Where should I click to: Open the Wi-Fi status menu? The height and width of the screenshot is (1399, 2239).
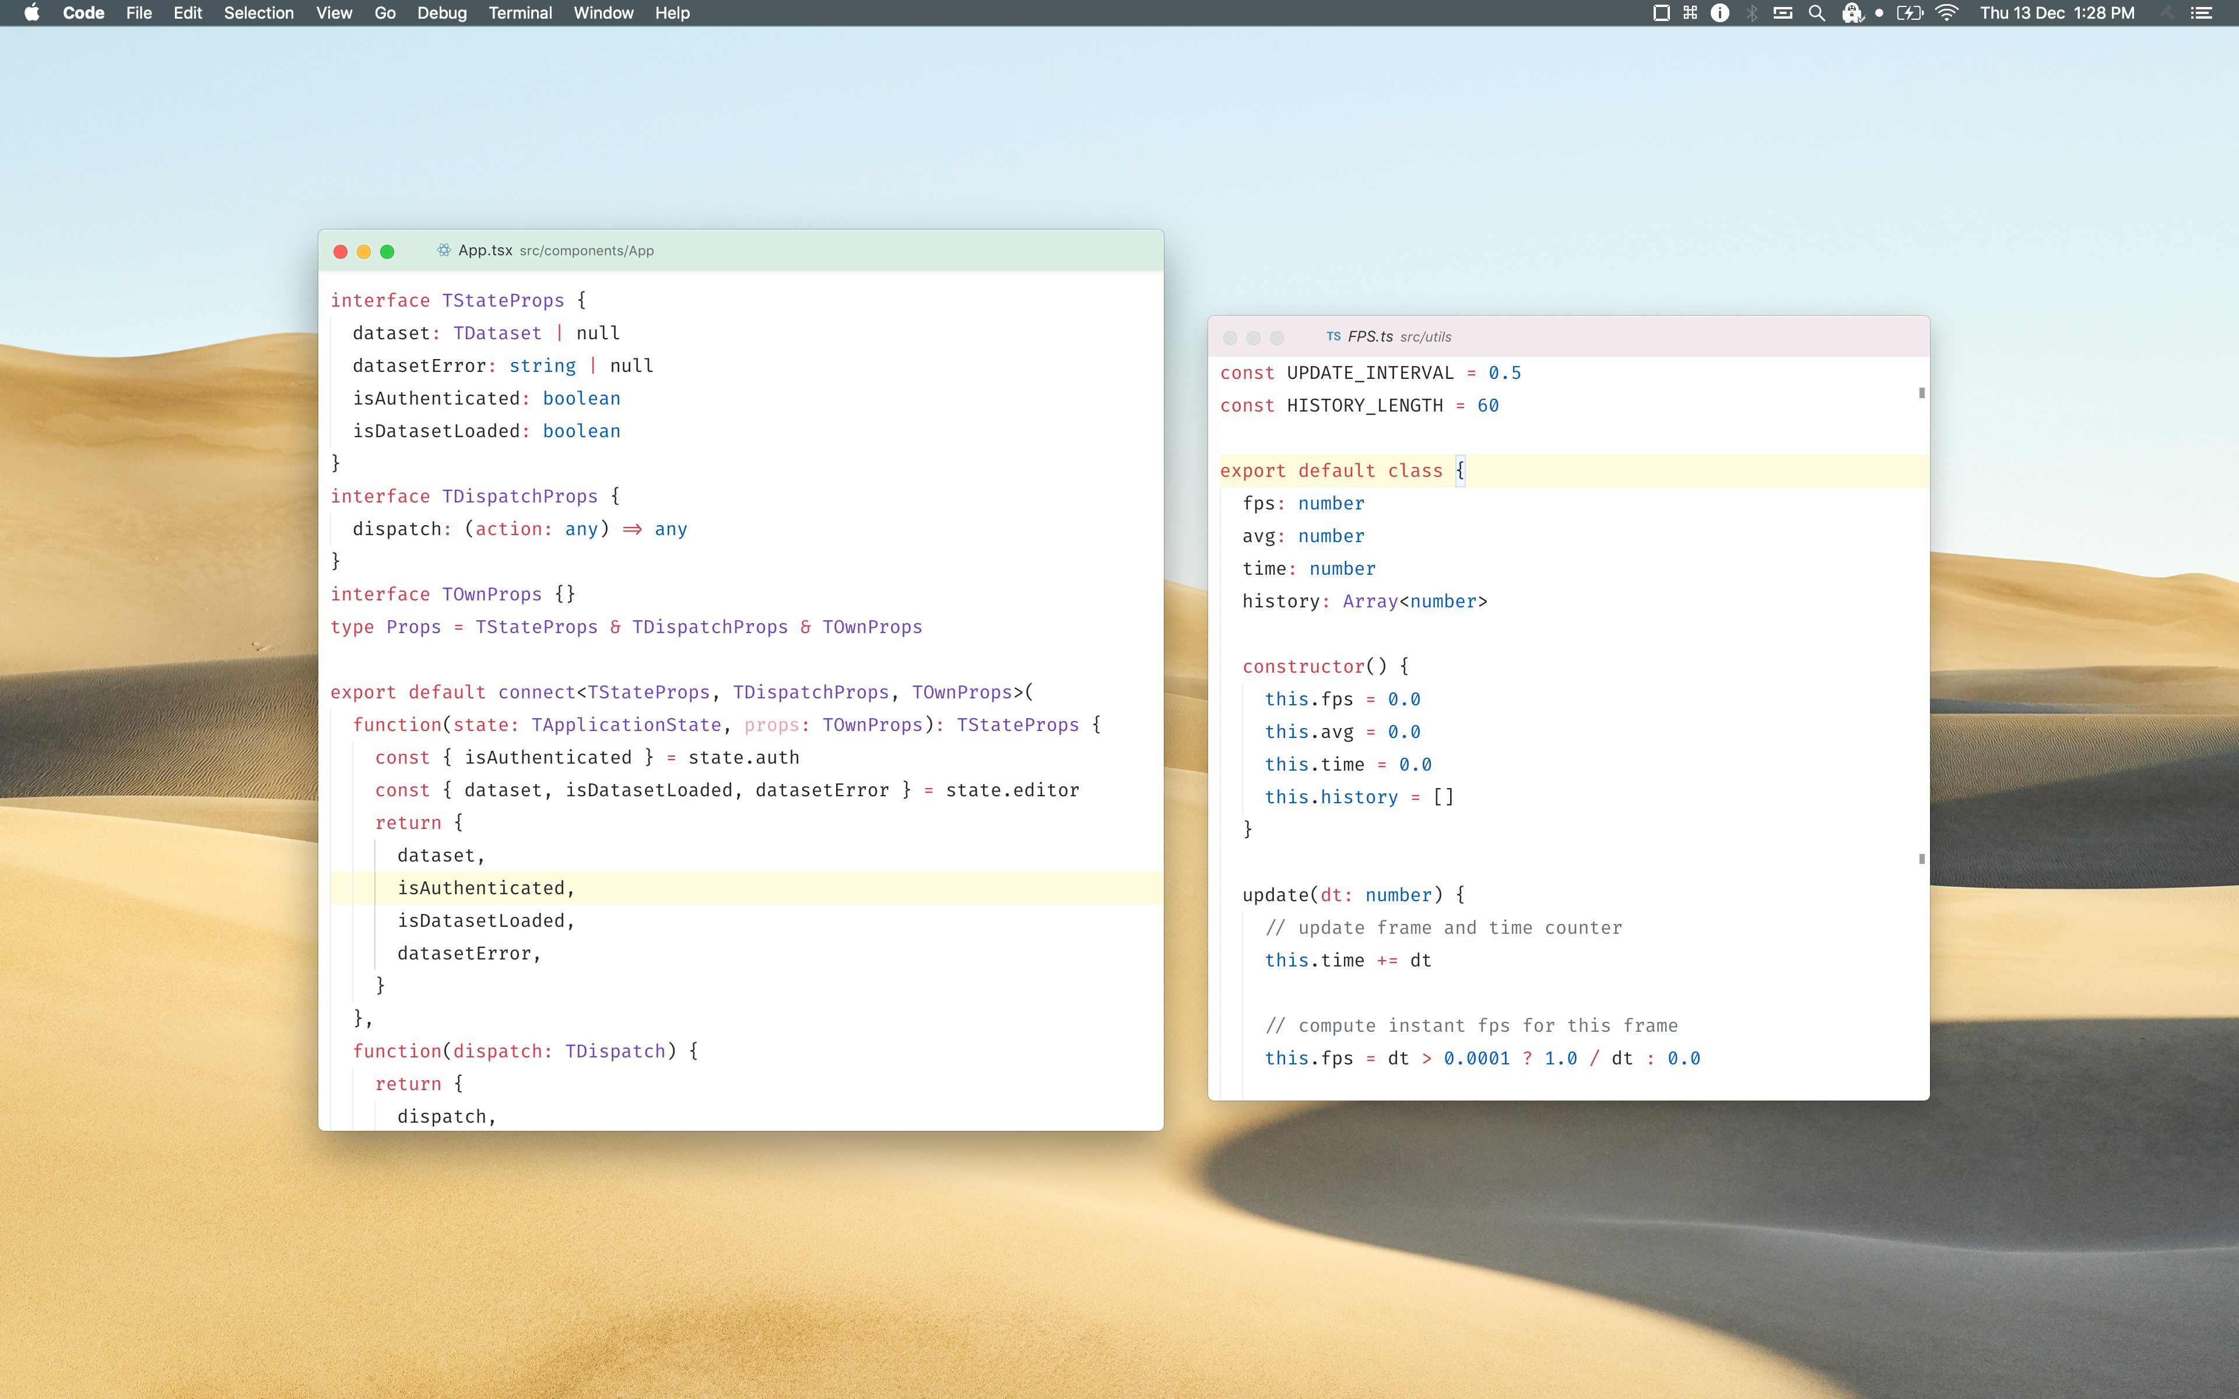(1947, 13)
